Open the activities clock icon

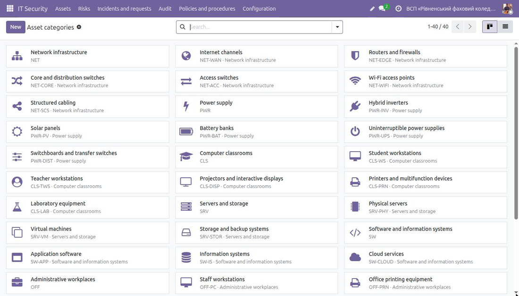[399, 8]
